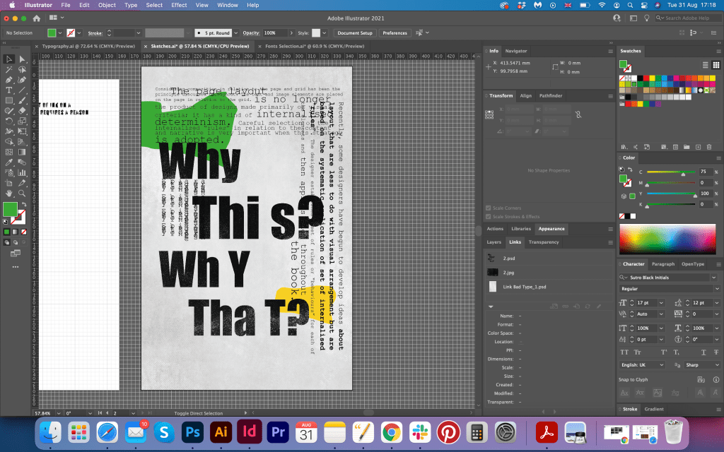Click the Home icon in app bar
The width and height of the screenshot is (724, 452).
pyautogui.click(x=37, y=18)
